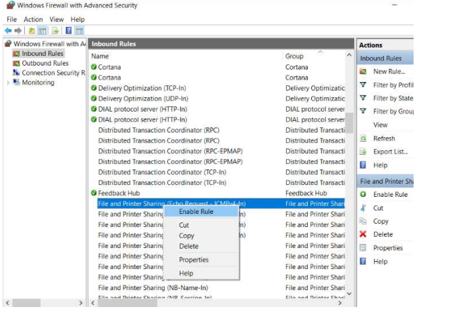The image size is (451, 311).
Task: Click the New Rule... action link
Action: point(389,72)
